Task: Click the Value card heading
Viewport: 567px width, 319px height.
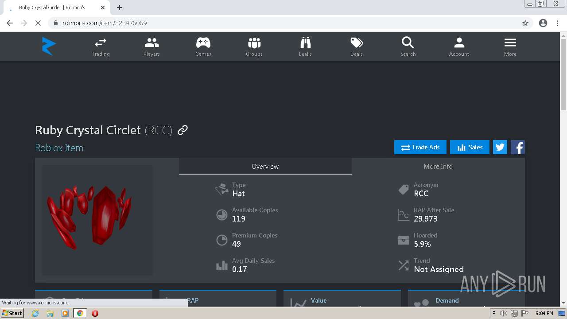Action: (318, 300)
